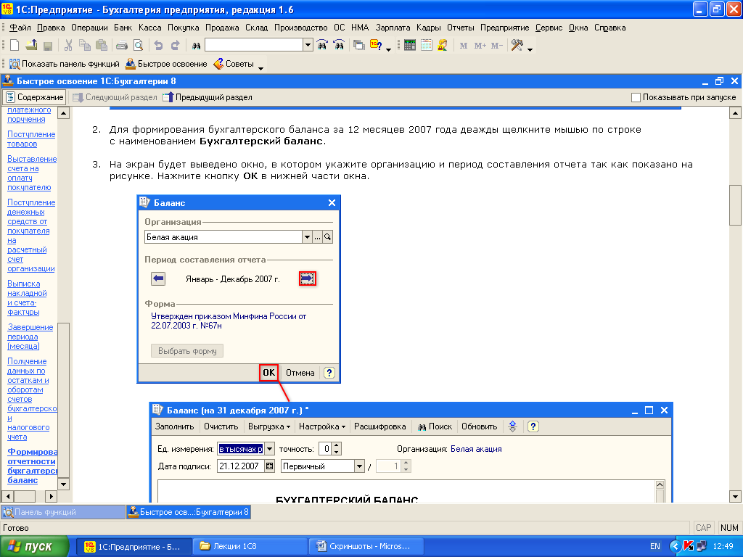Click the Open file toolbar icon

(x=31, y=46)
